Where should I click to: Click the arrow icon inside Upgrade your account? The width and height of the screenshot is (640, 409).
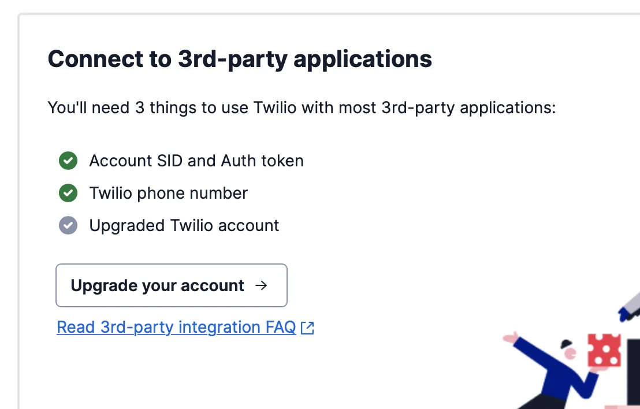(261, 285)
